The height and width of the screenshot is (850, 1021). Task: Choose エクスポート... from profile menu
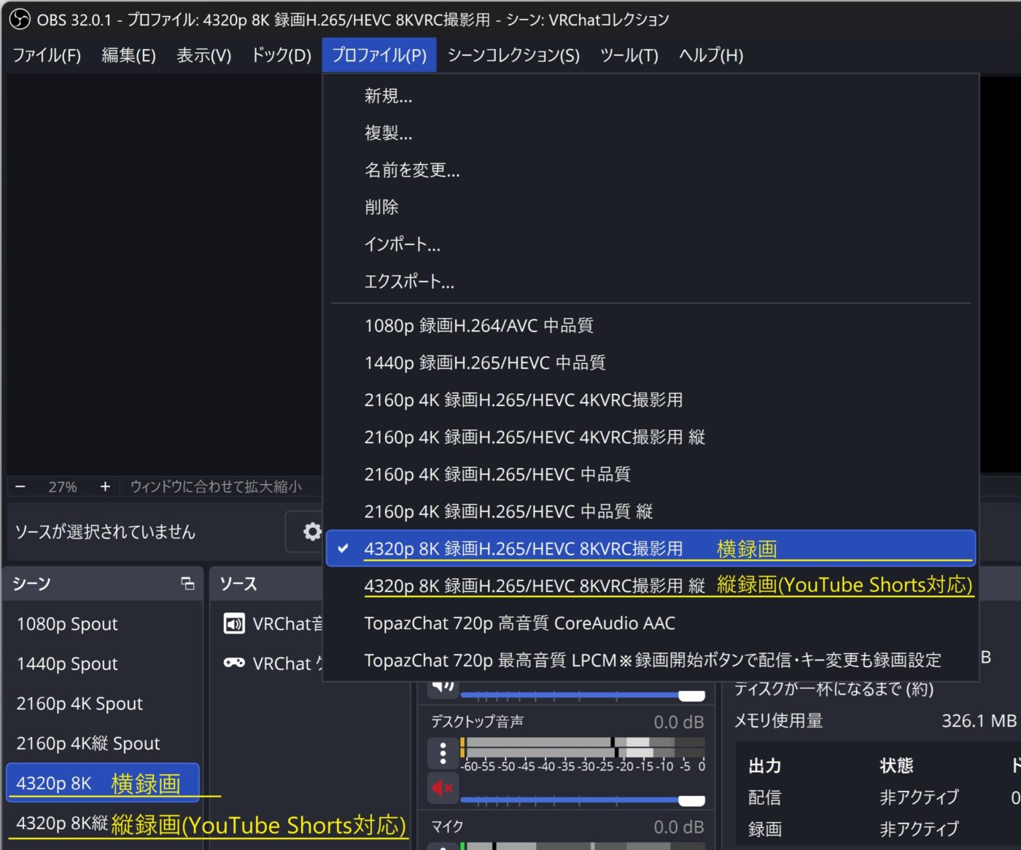click(x=409, y=282)
